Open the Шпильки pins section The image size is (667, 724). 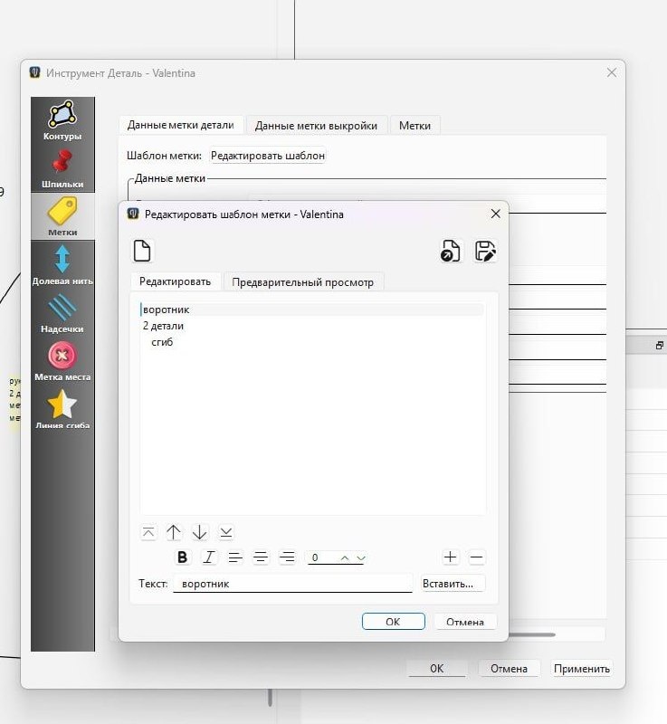(x=62, y=169)
